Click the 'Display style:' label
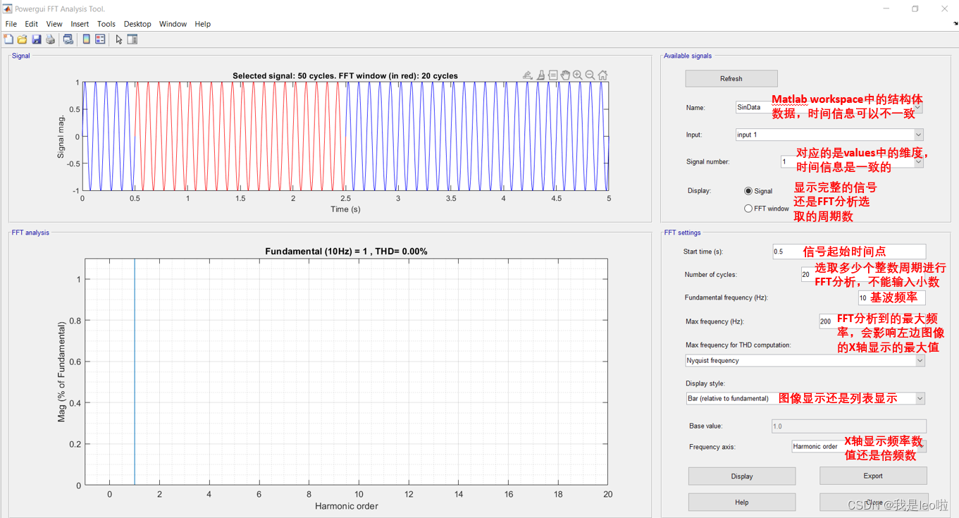Image resolution: width=959 pixels, height=518 pixels. click(x=705, y=383)
